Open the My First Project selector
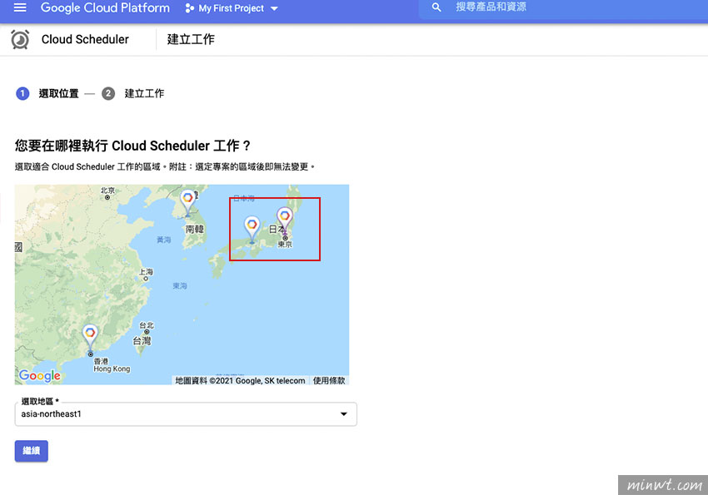708x495 pixels. click(x=232, y=8)
